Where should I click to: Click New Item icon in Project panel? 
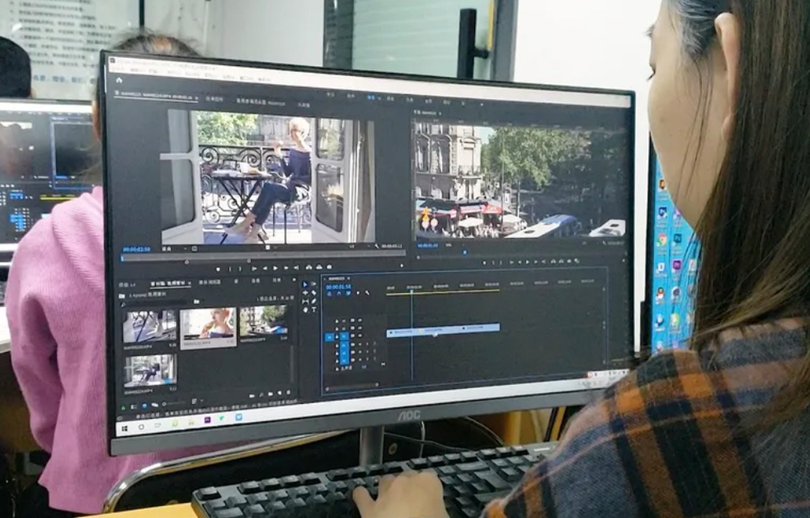(280, 393)
